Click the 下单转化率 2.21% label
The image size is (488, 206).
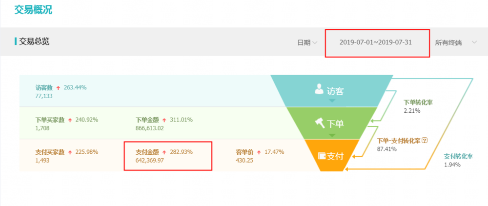418,106
